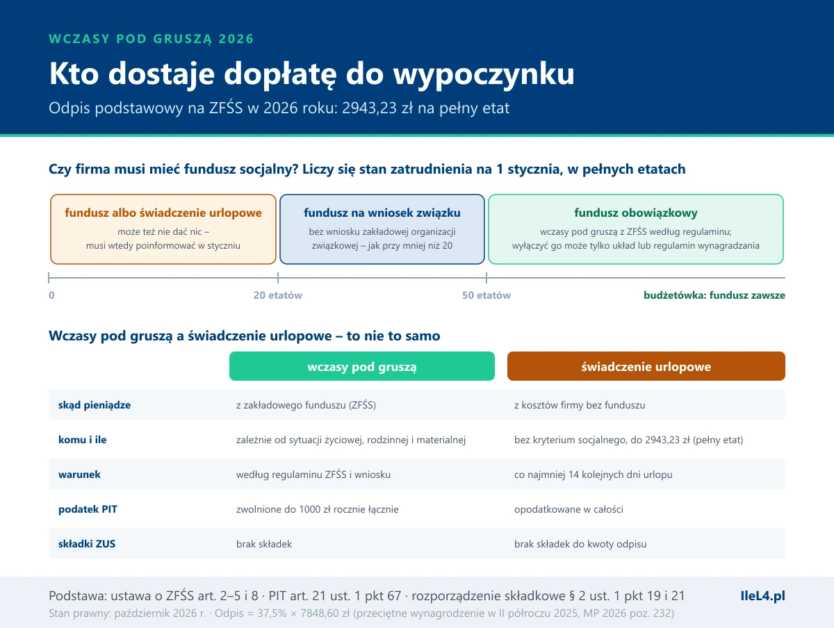Screen dimensions: 834x628
Task: Click the cell 'zwolnione do 1000 zł rocznie łącznie'
Action: 318,509
